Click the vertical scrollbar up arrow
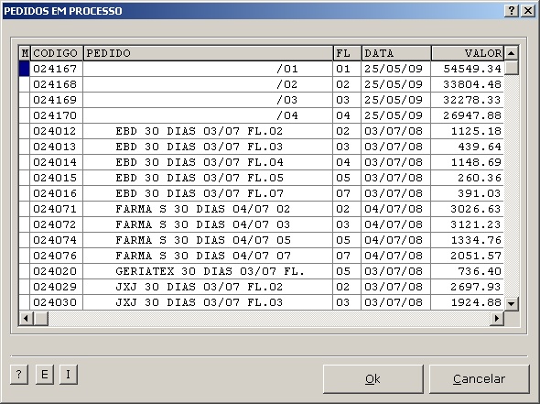The width and height of the screenshot is (540, 404). coord(511,53)
